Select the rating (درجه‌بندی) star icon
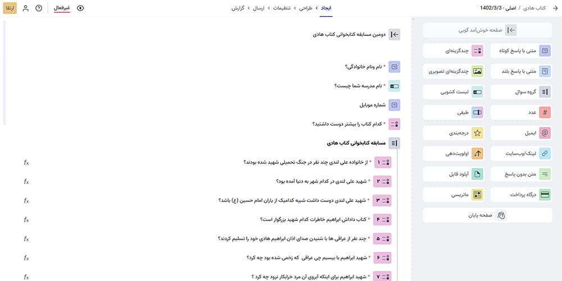Viewport: 562px width, 281px height. click(477, 133)
